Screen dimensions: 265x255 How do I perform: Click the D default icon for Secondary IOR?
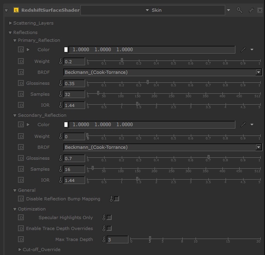click(x=21, y=180)
